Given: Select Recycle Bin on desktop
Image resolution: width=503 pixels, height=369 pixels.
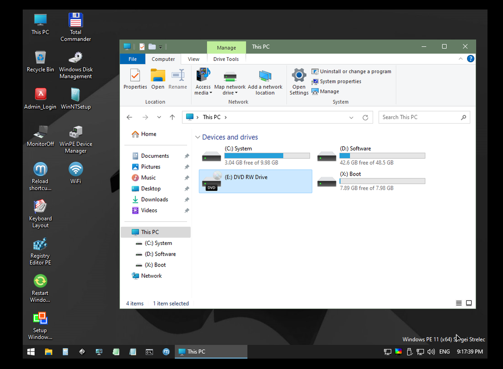Looking at the screenshot, I should 41,62.
